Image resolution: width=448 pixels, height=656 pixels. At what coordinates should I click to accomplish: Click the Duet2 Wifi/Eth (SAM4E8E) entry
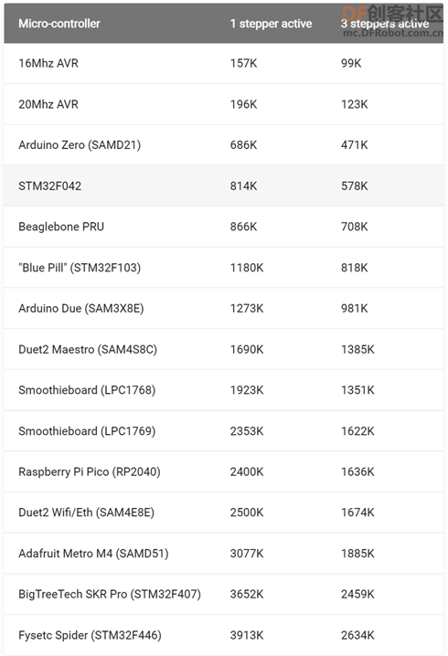pos(86,513)
